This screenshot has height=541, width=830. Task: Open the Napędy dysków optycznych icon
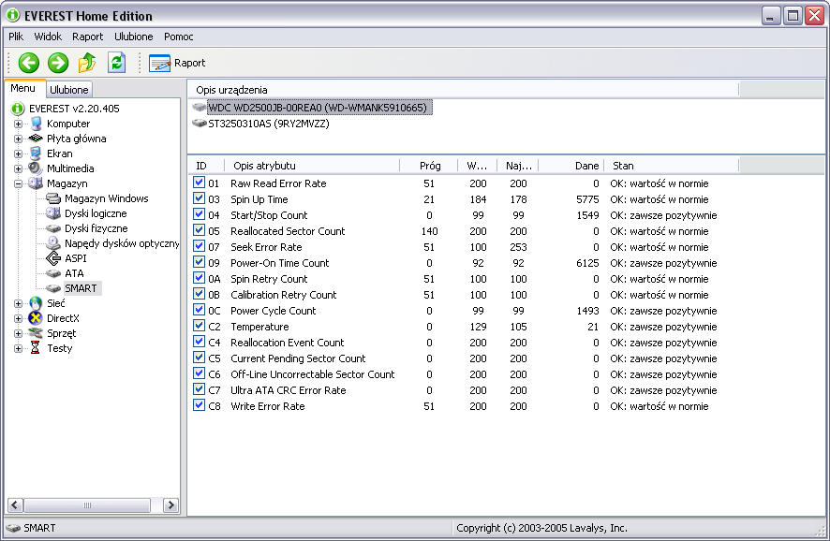53,243
